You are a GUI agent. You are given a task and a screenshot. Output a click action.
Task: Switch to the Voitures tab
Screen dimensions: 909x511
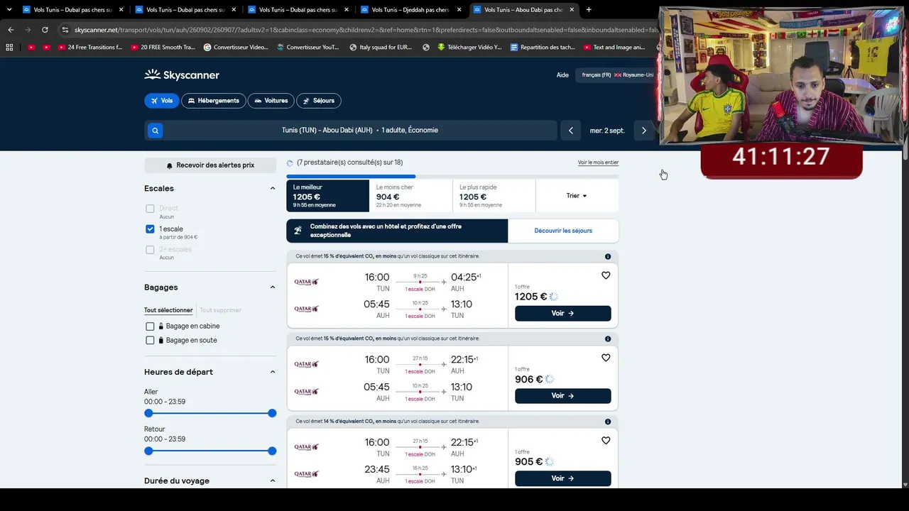pos(271,101)
